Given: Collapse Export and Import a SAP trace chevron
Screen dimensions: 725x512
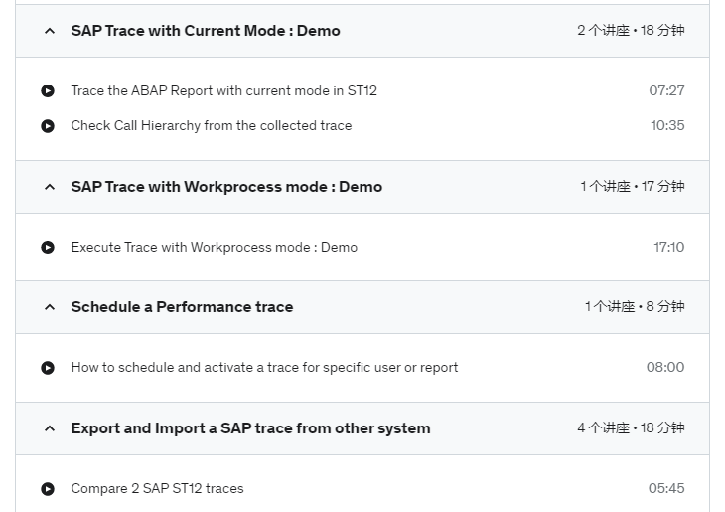Looking at the screenshot, I should 50,428.
